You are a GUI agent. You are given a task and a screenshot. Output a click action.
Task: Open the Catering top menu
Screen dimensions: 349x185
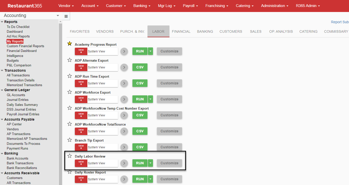coord(245,6)
